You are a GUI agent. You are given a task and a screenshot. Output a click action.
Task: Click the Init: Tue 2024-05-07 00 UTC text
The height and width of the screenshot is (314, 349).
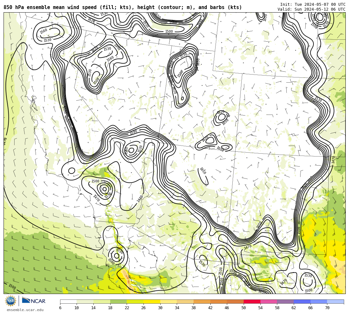coord(313,5)
